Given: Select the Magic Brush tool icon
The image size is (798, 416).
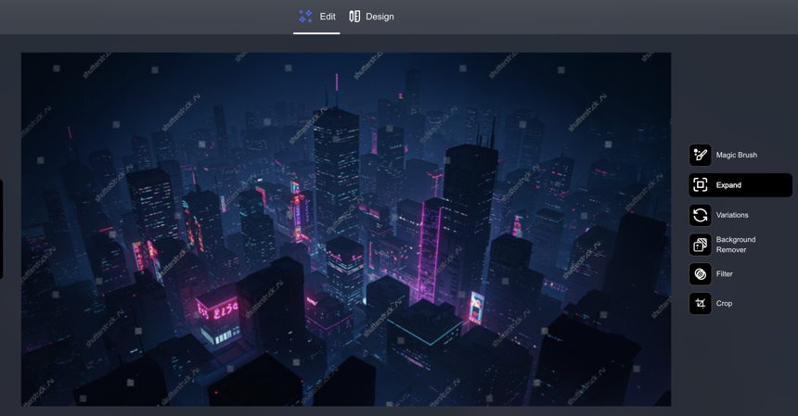Looking at the screenshot, I should click(x=700, y=155).
